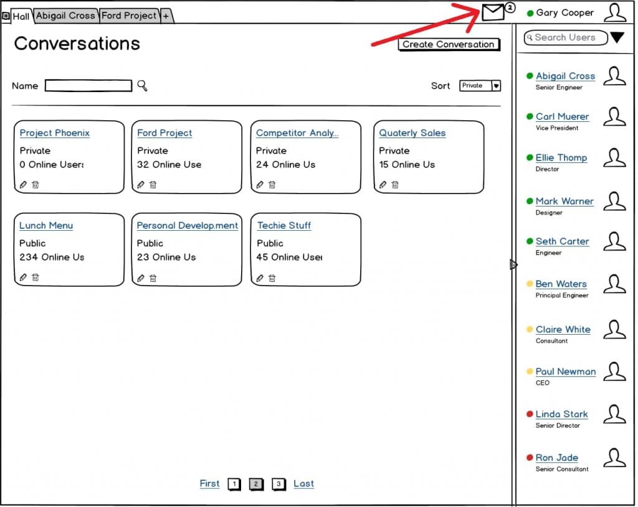Edit the Lunch Menu conversation

(23, 277)
